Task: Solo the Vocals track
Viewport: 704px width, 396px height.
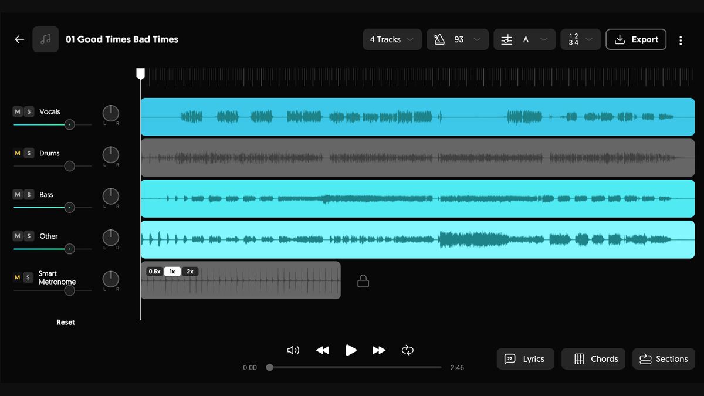Action: [x=28, y=111]
